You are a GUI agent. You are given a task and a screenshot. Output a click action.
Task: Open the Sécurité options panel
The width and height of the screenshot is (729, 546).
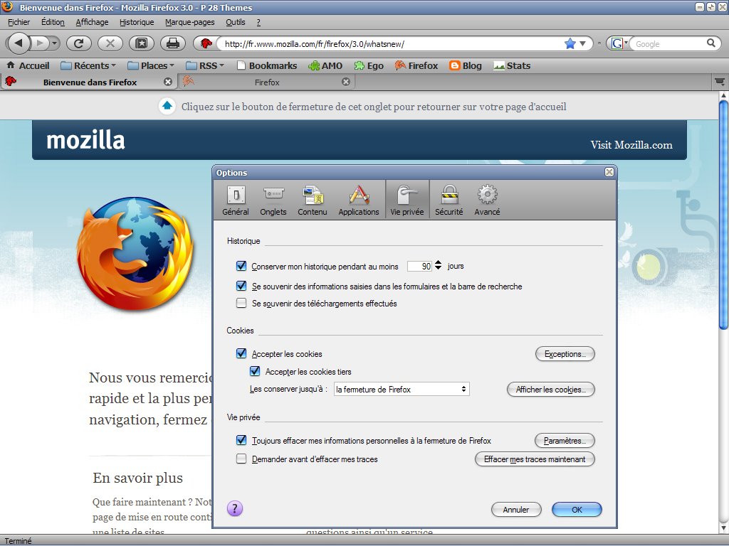pyautogui.click(x=449, y=200)
